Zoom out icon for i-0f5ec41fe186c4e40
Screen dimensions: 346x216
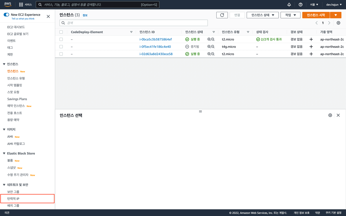[213, 47]
